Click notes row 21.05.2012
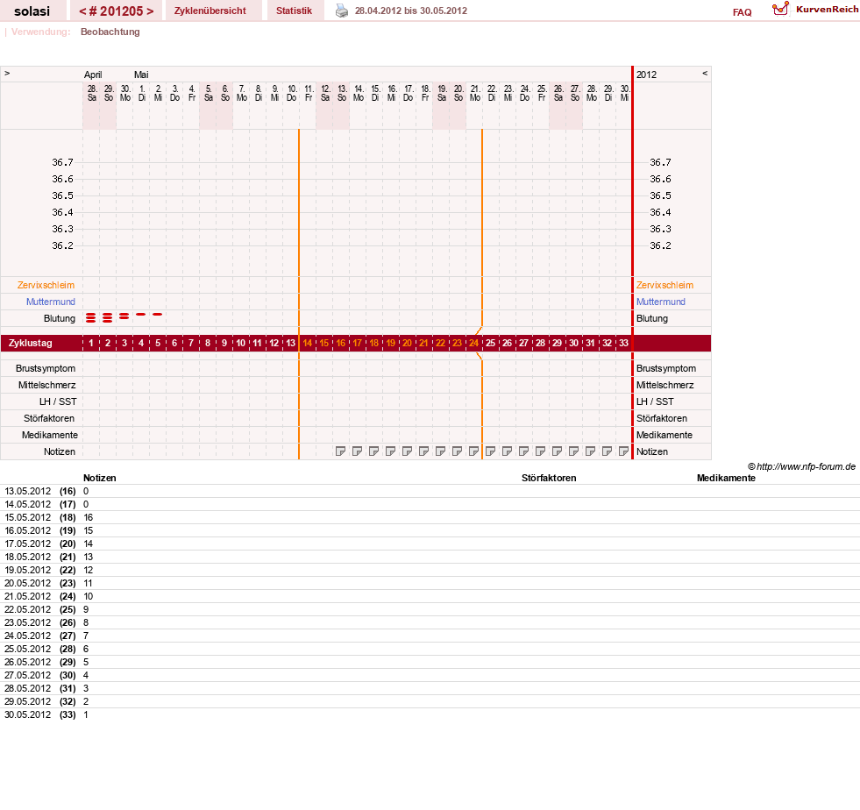860x810 pixels. point(430,597)
